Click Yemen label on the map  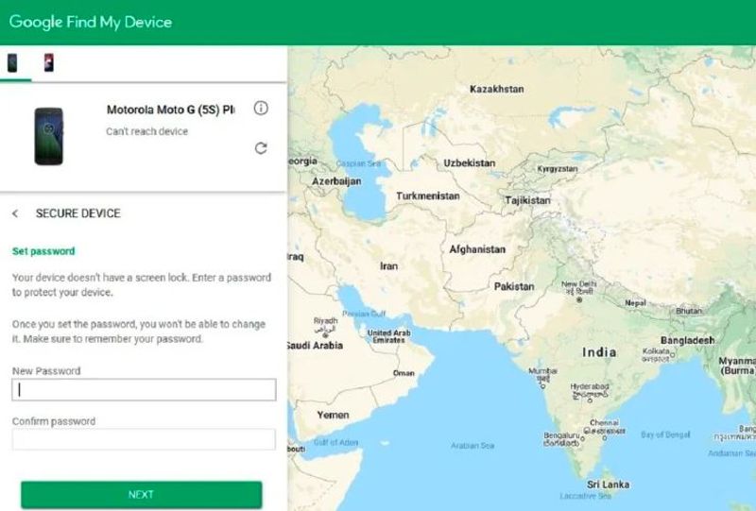point(333,415)
